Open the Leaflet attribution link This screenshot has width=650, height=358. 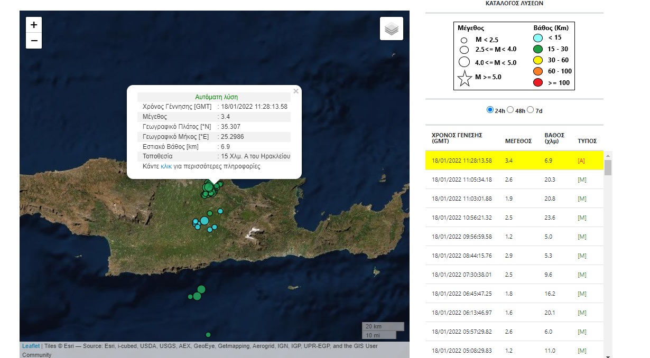point(31,346)
